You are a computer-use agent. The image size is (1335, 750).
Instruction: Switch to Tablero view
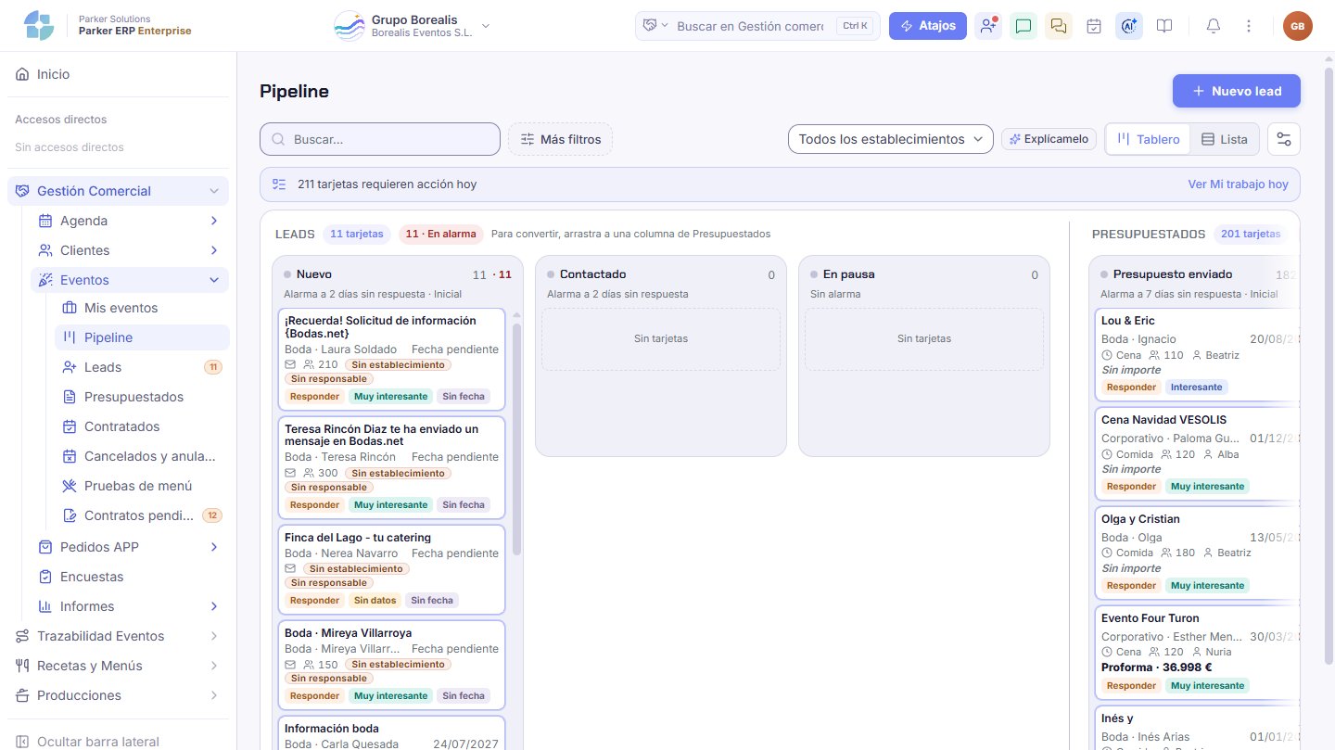point(1148,139)
